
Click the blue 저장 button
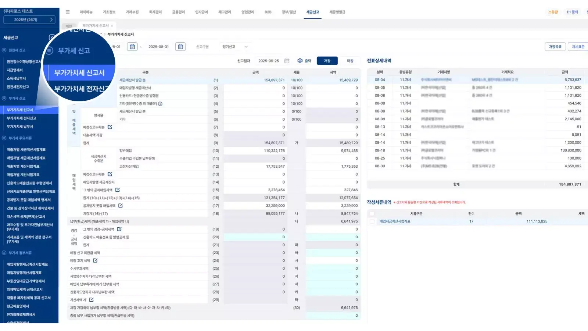tap(327, 61)
